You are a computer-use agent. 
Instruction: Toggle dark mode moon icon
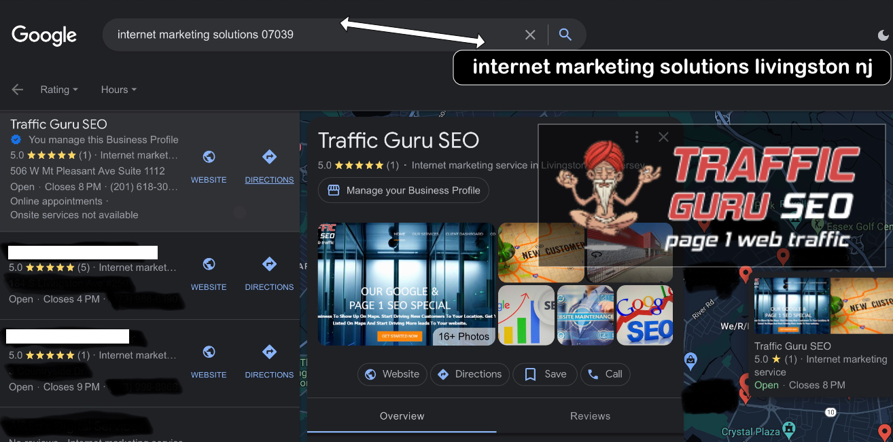tap(883, 35)
